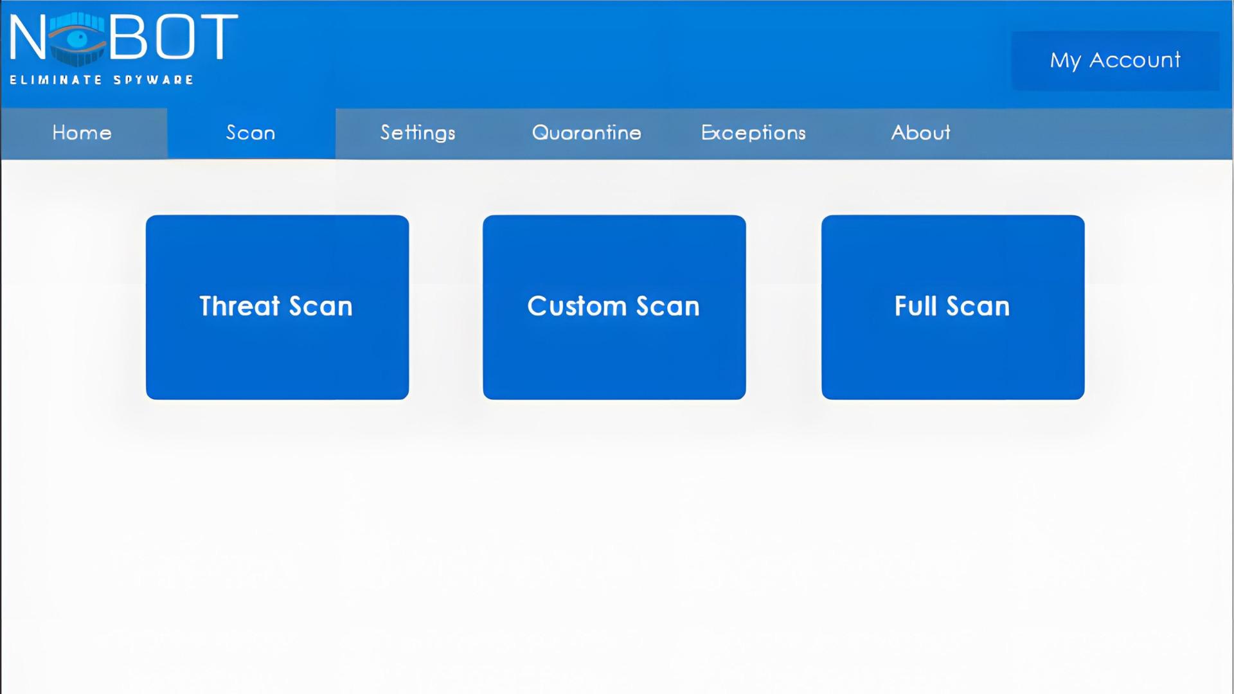
Task: Start a Threat Scan
Action: pos(277,307)
